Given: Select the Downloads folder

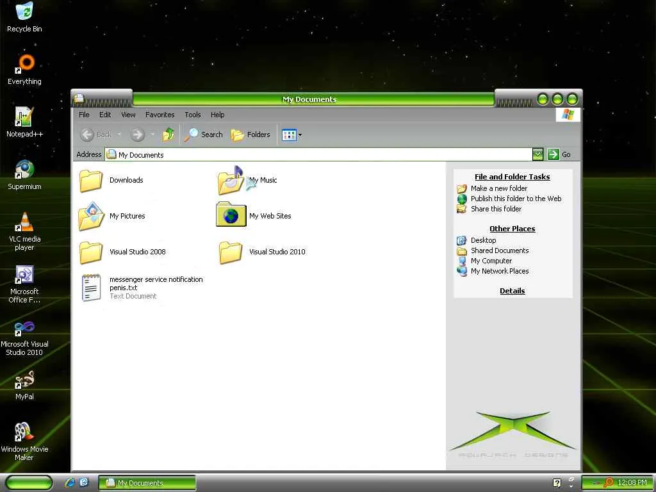Looking at the screenshot, I should (x=111, y=180).
